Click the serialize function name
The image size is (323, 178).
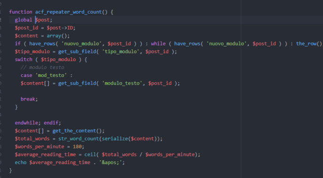pyautogui.click(x=115, y=139)
